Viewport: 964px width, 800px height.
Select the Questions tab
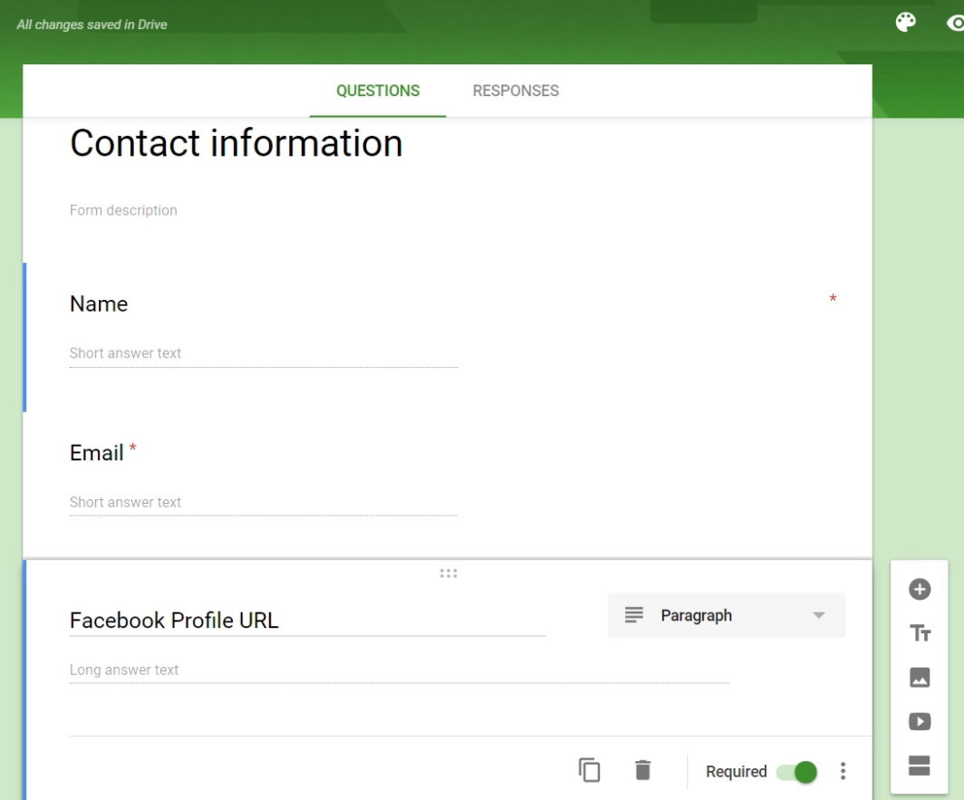[x=378, y=91]
